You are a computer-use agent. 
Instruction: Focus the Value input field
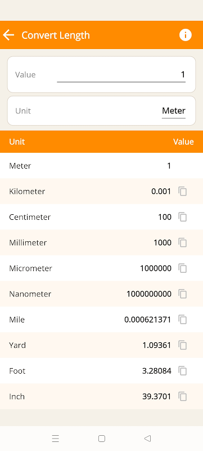(x=121, y=75)
